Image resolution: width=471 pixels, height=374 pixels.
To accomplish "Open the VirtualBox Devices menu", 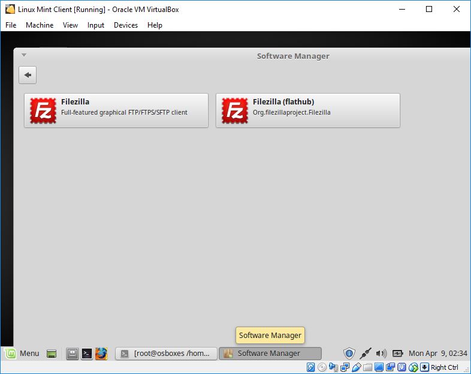I will click(x=126, y=25).
